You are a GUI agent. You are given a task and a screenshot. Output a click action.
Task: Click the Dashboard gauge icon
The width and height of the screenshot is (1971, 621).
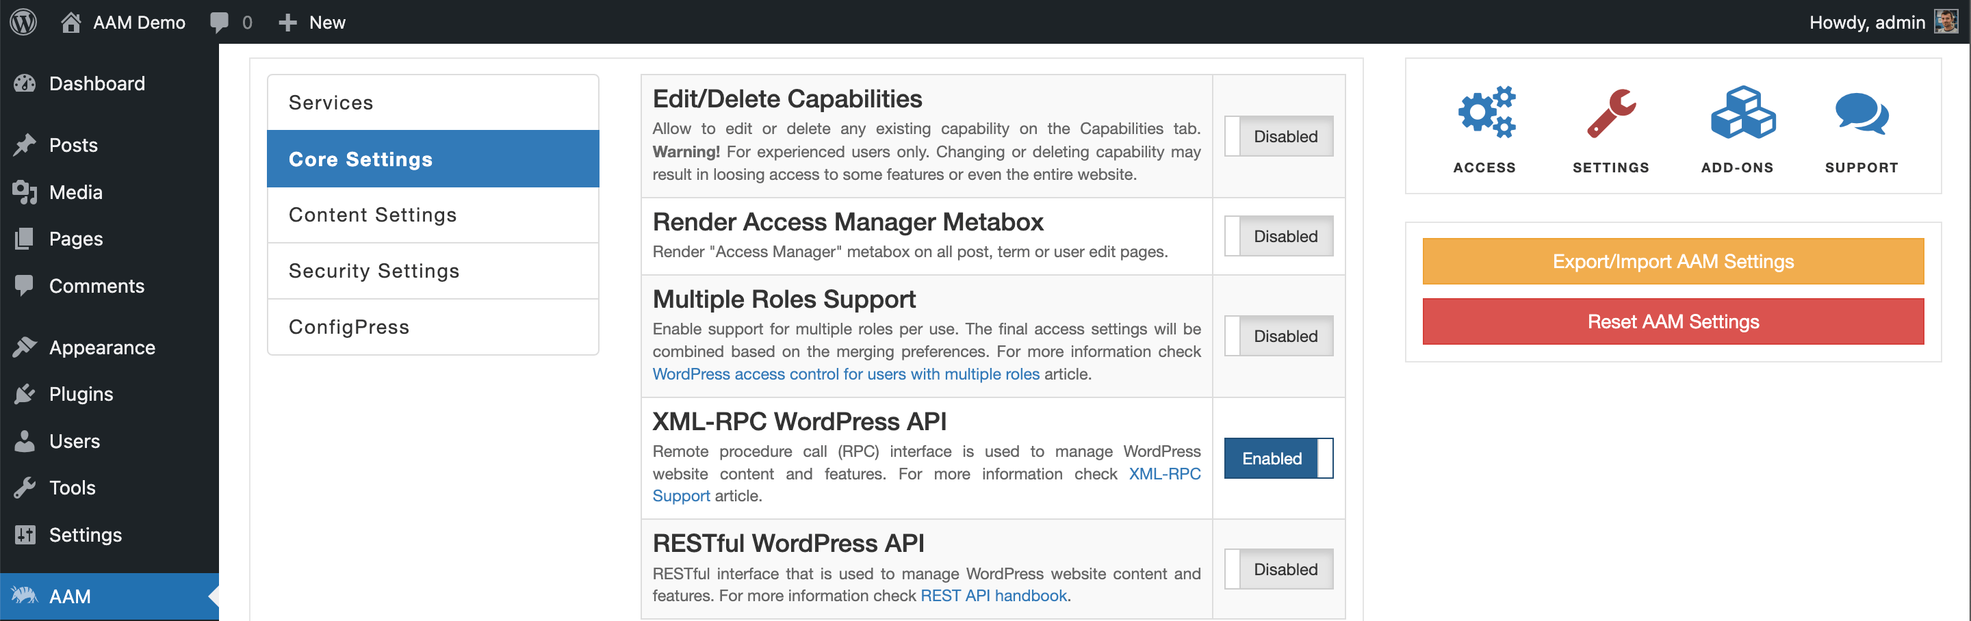[x=25, y=83]
